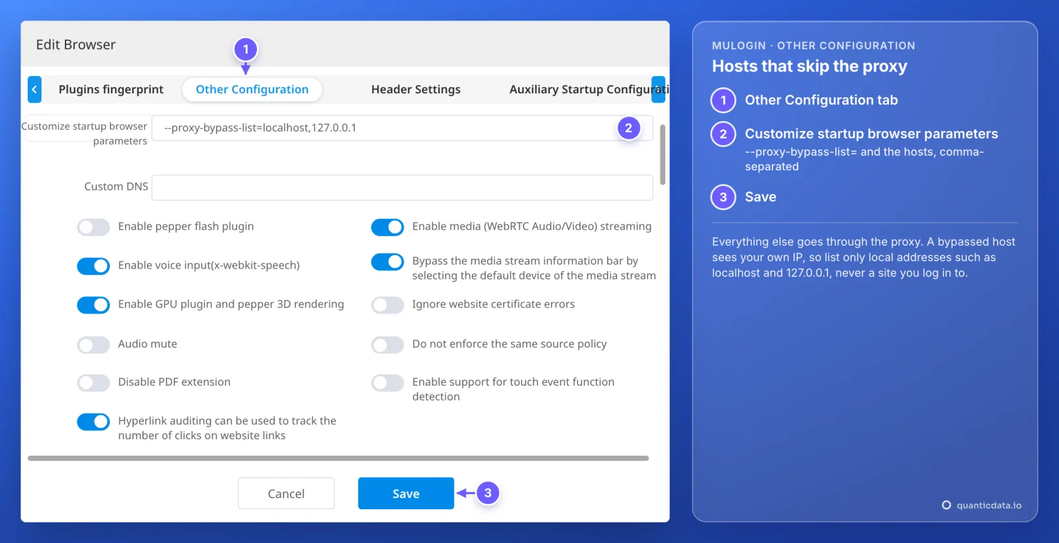Disable GPU plugin and pepper 3D rendering
Screen dimensions: 1059x543
tap(93, 305)
